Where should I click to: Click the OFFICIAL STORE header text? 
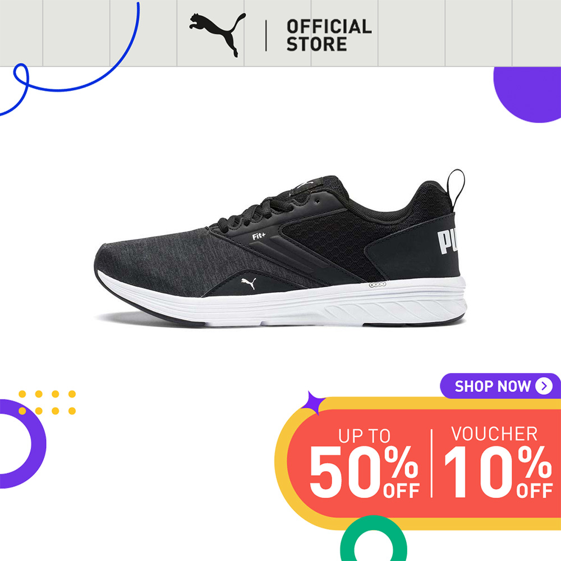tap(329, 35)
